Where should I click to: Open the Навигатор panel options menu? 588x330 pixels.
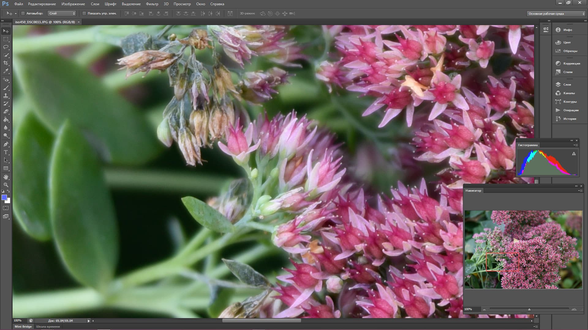(x=580, y=191)
